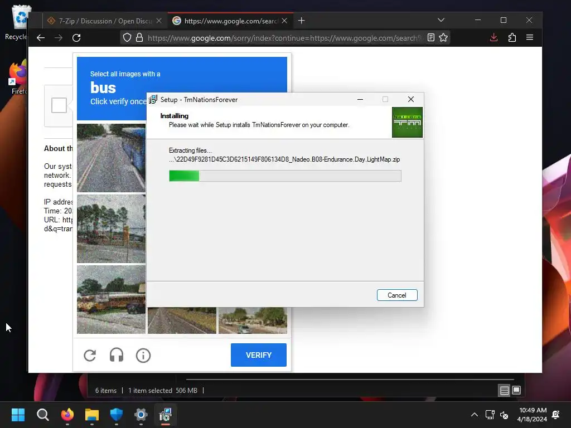Image resolution: width=571 pixels, height=428 pixels.
Task: Close the 7-Zip Discussion tab
Action: click(x=159, y=21)
